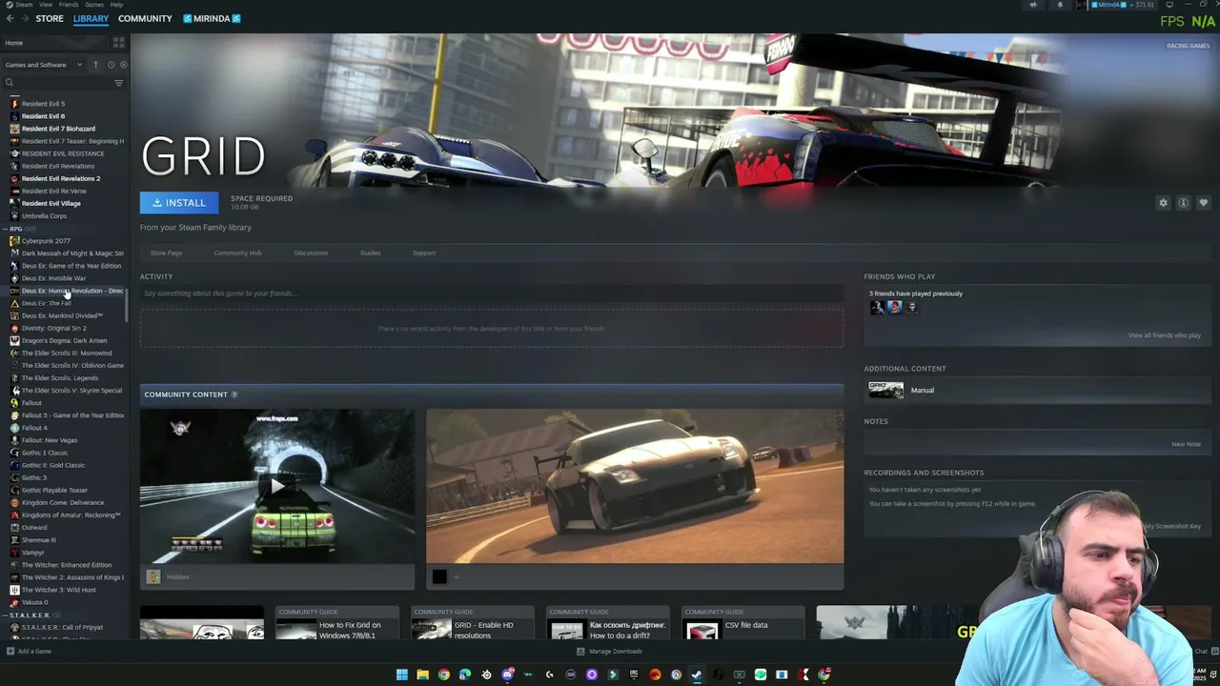The height and width of the screenshot is (686, 1220).
Task: Launch Google Chrome from the taskbar
Action: [x=443, y=675]
